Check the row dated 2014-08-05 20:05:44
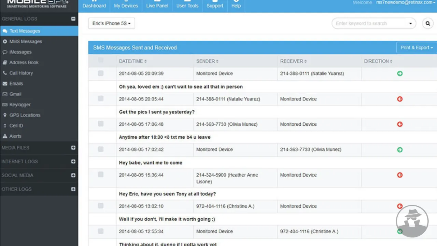The height and width of the screenshot is (246, 437). pos(100,99)
